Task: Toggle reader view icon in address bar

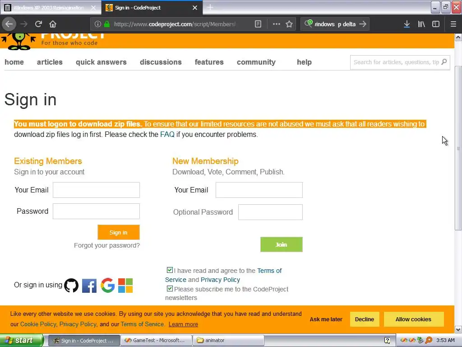Action: click(258, 24)
